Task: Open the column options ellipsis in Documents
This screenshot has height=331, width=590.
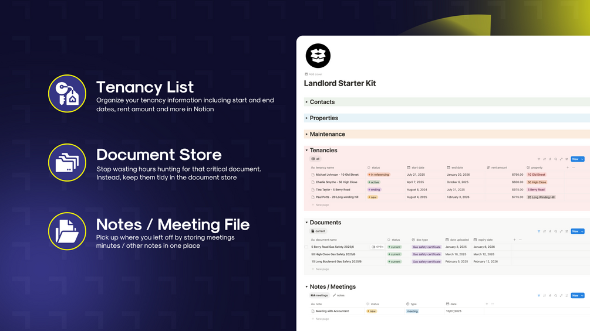Action: [520, 240]
